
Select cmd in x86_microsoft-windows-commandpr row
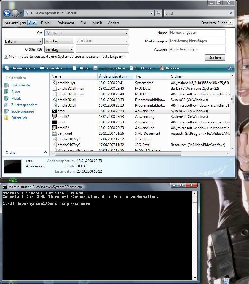(x=61, y=122)
